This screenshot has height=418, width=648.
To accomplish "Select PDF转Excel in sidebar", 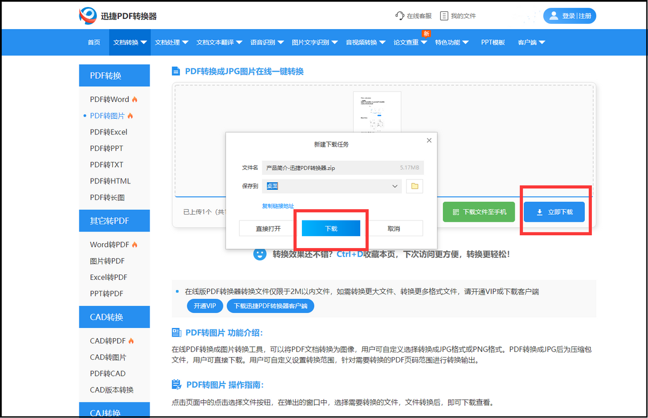I will click(109, 132).
